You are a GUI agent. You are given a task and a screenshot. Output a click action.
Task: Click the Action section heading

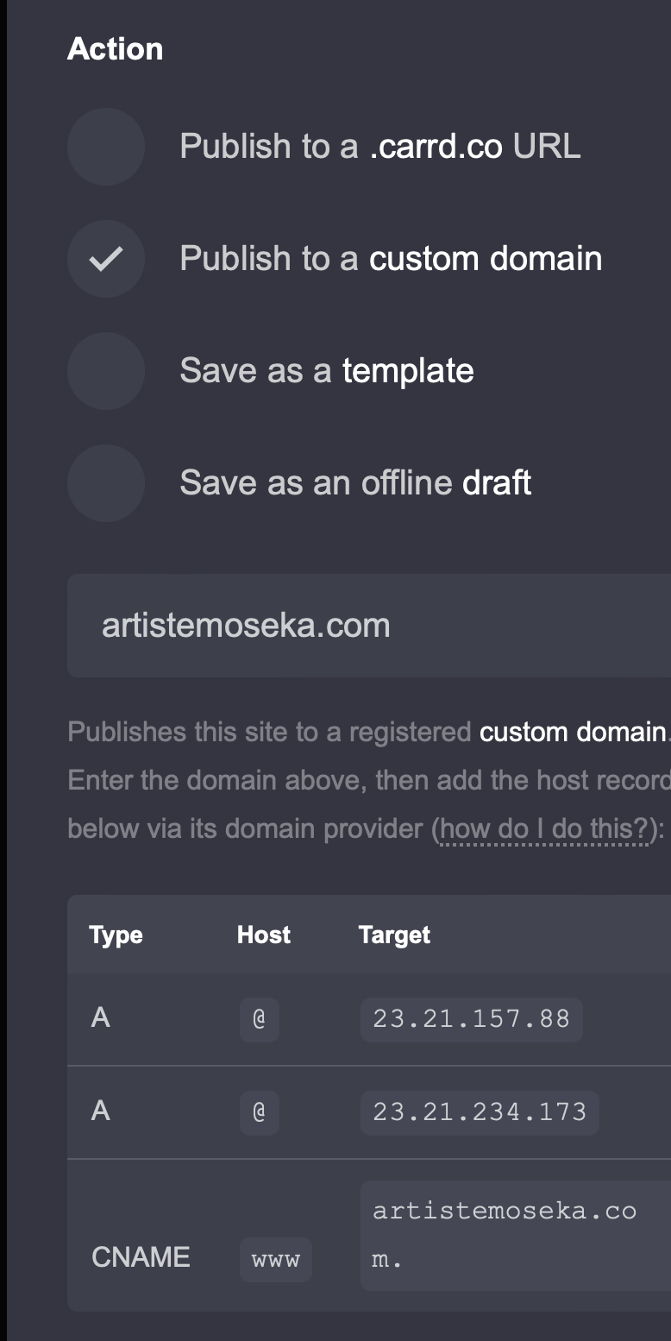[x=115, y=49]
